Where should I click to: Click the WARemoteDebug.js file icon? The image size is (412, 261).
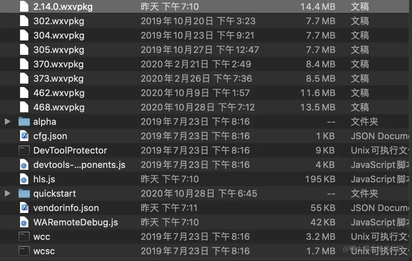point(24,222)
